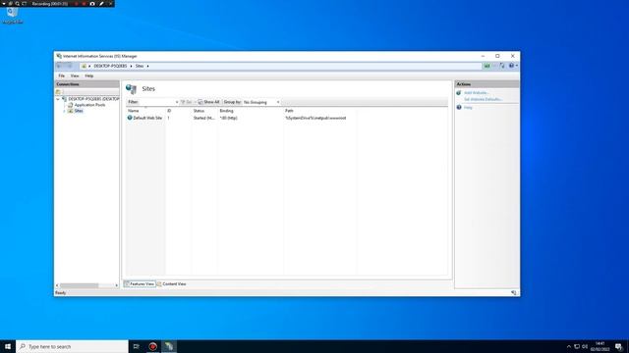Sort by the ID column header

tap(169, 111)
